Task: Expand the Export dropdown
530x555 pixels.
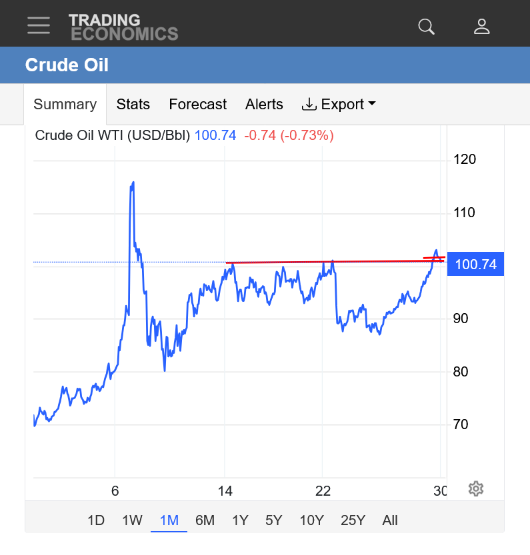Action: [339, 105]
